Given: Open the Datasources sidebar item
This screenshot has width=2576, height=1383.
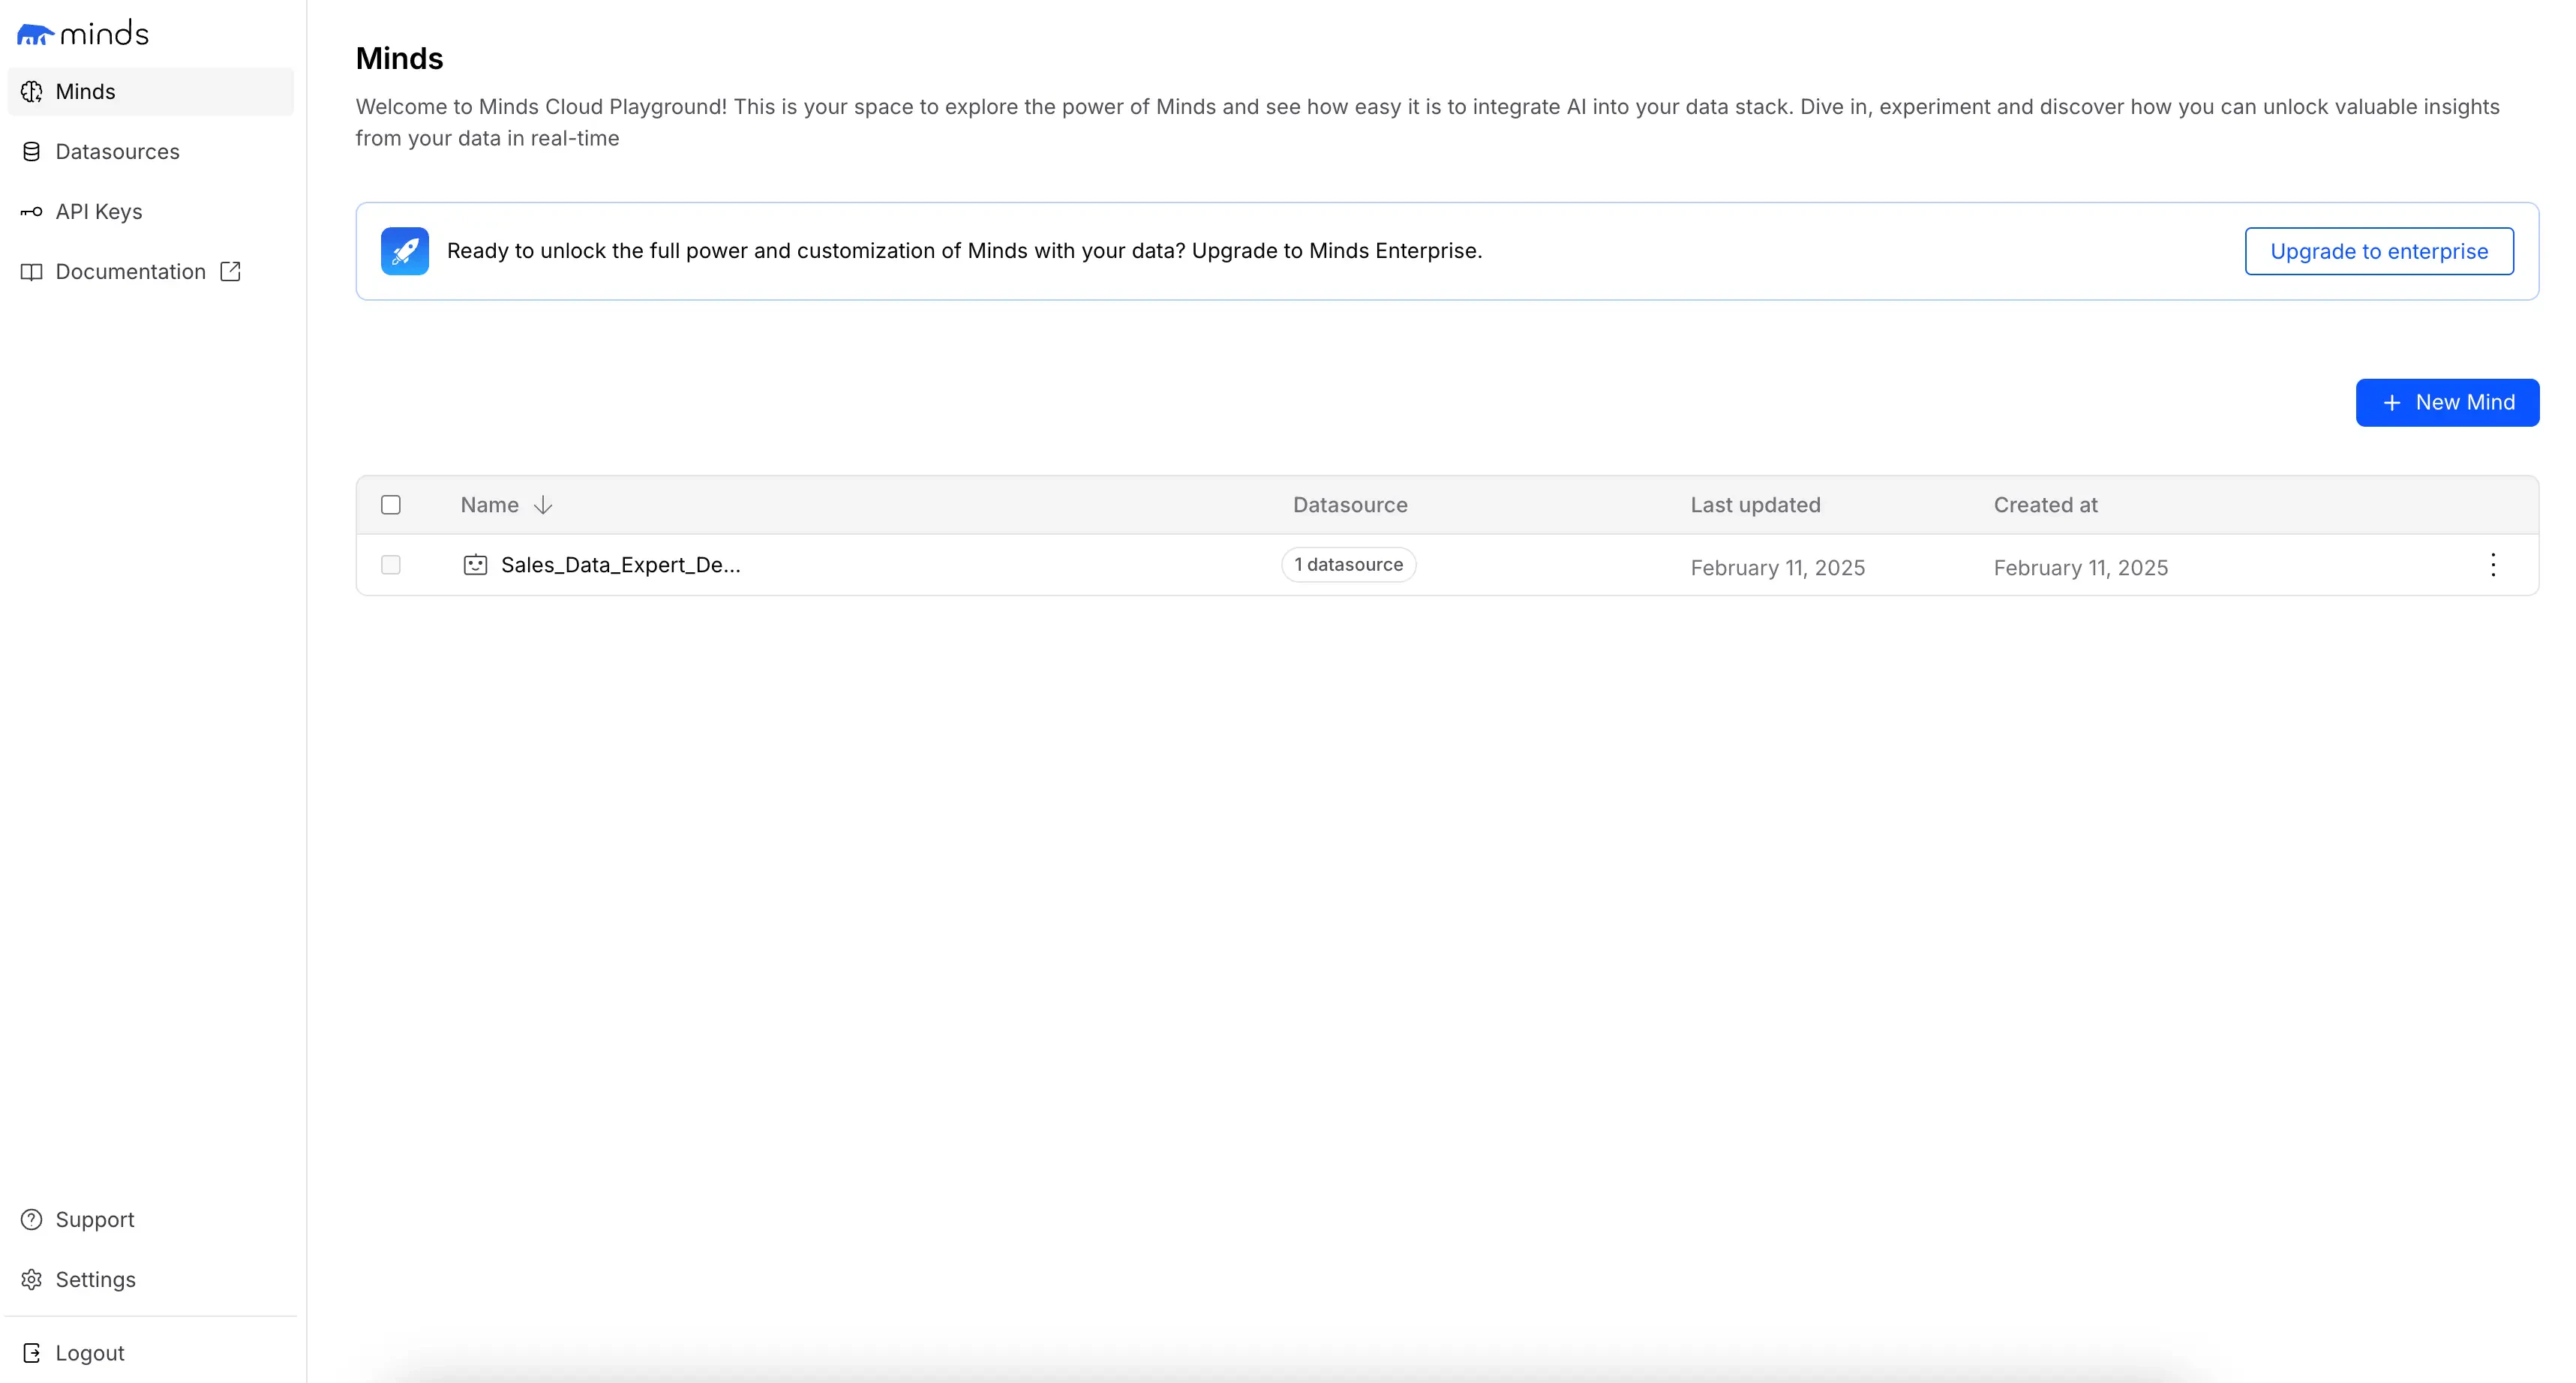Looking at the screenshot, I should tap(117, 152).
